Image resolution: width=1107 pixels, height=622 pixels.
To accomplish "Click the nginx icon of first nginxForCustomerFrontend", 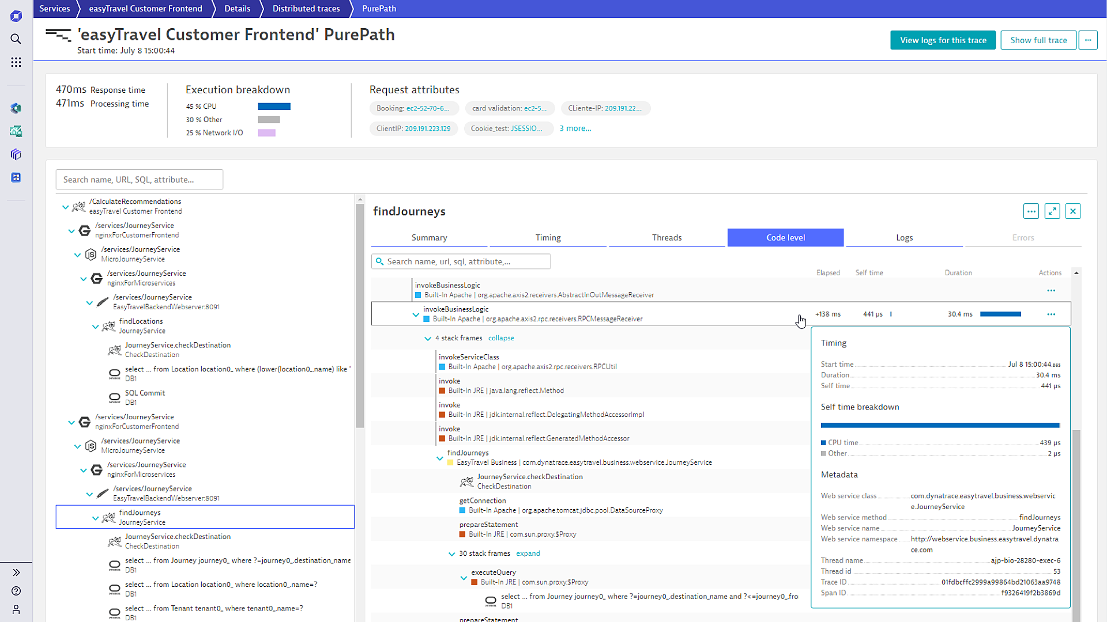I will click(85, 230).
